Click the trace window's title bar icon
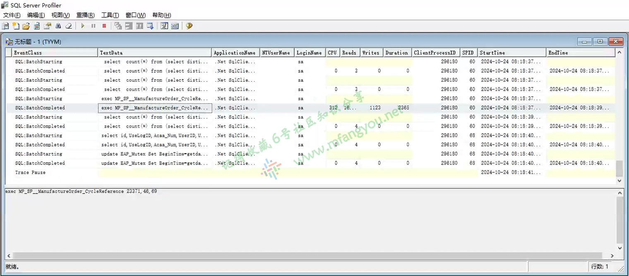This screenshot has height=276, width=629. [9, 42]
